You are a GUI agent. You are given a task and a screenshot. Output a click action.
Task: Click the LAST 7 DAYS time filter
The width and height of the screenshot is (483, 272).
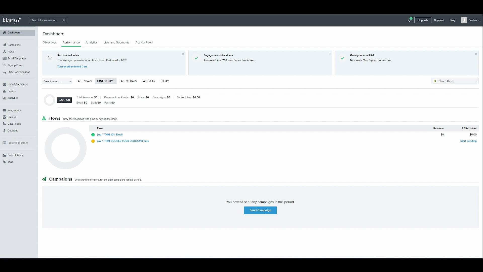[x=84, y=81]
